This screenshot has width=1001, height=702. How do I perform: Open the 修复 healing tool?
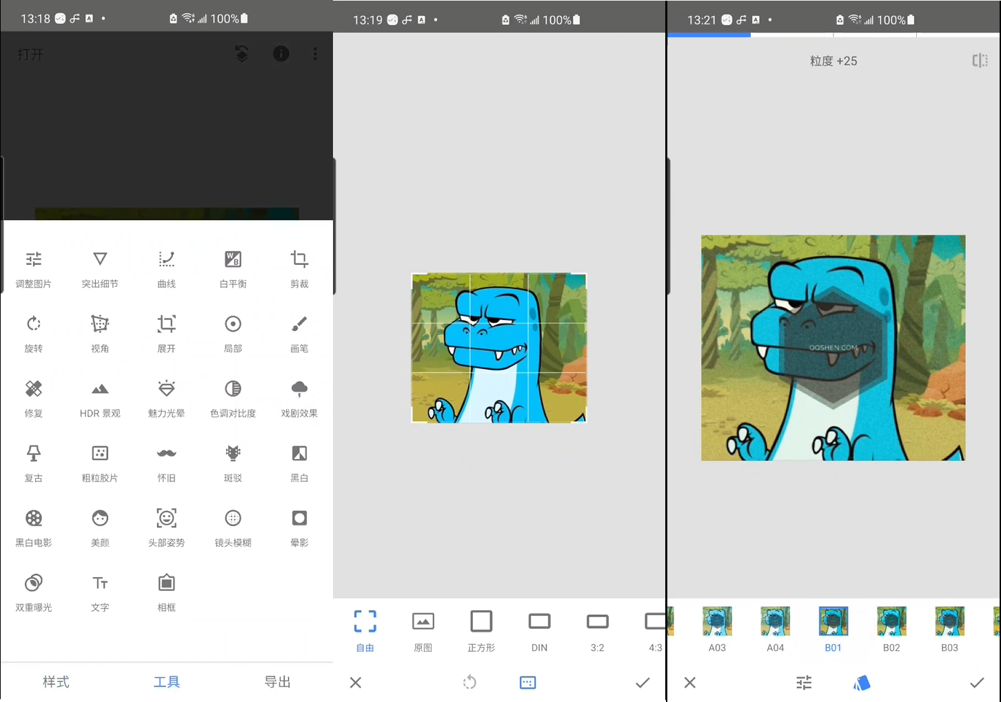tap(33, 399)
